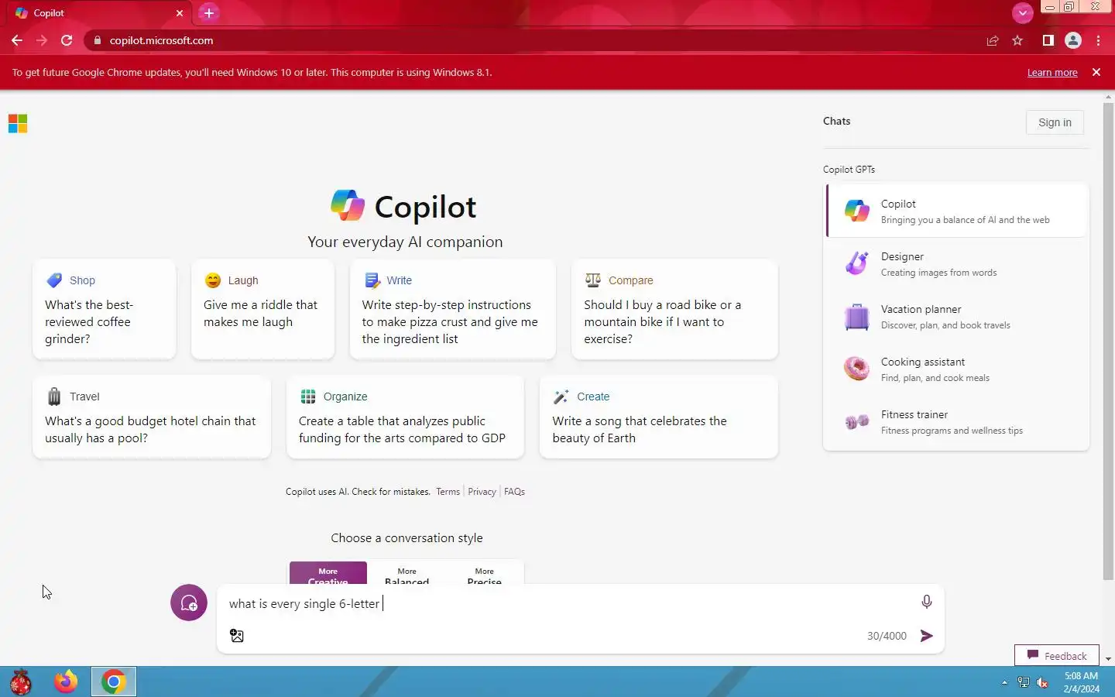Open Firefox from the taskbar
The height and width of the screenshot is (697, 1115).
coord(66,682)
